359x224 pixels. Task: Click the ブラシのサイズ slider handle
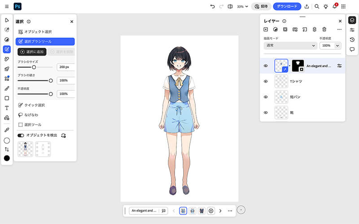coord(34,67)
